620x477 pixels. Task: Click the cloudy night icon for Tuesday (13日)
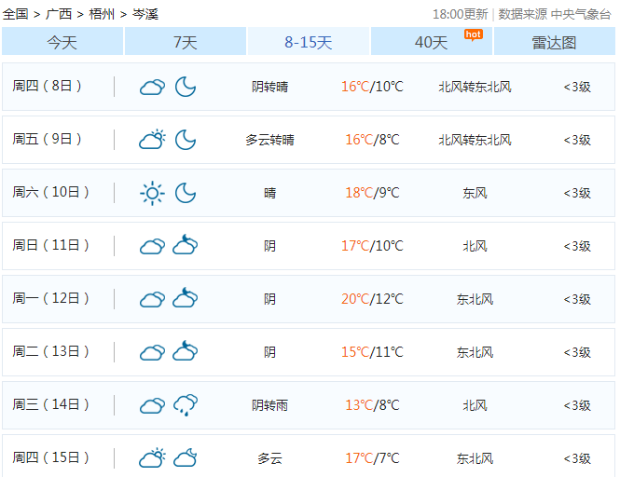tap(186, 352)
